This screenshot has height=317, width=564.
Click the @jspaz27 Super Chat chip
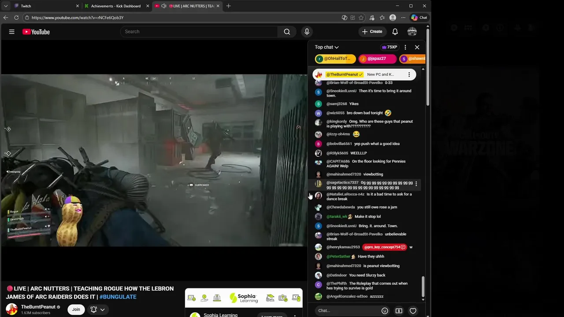coord(377,59)
